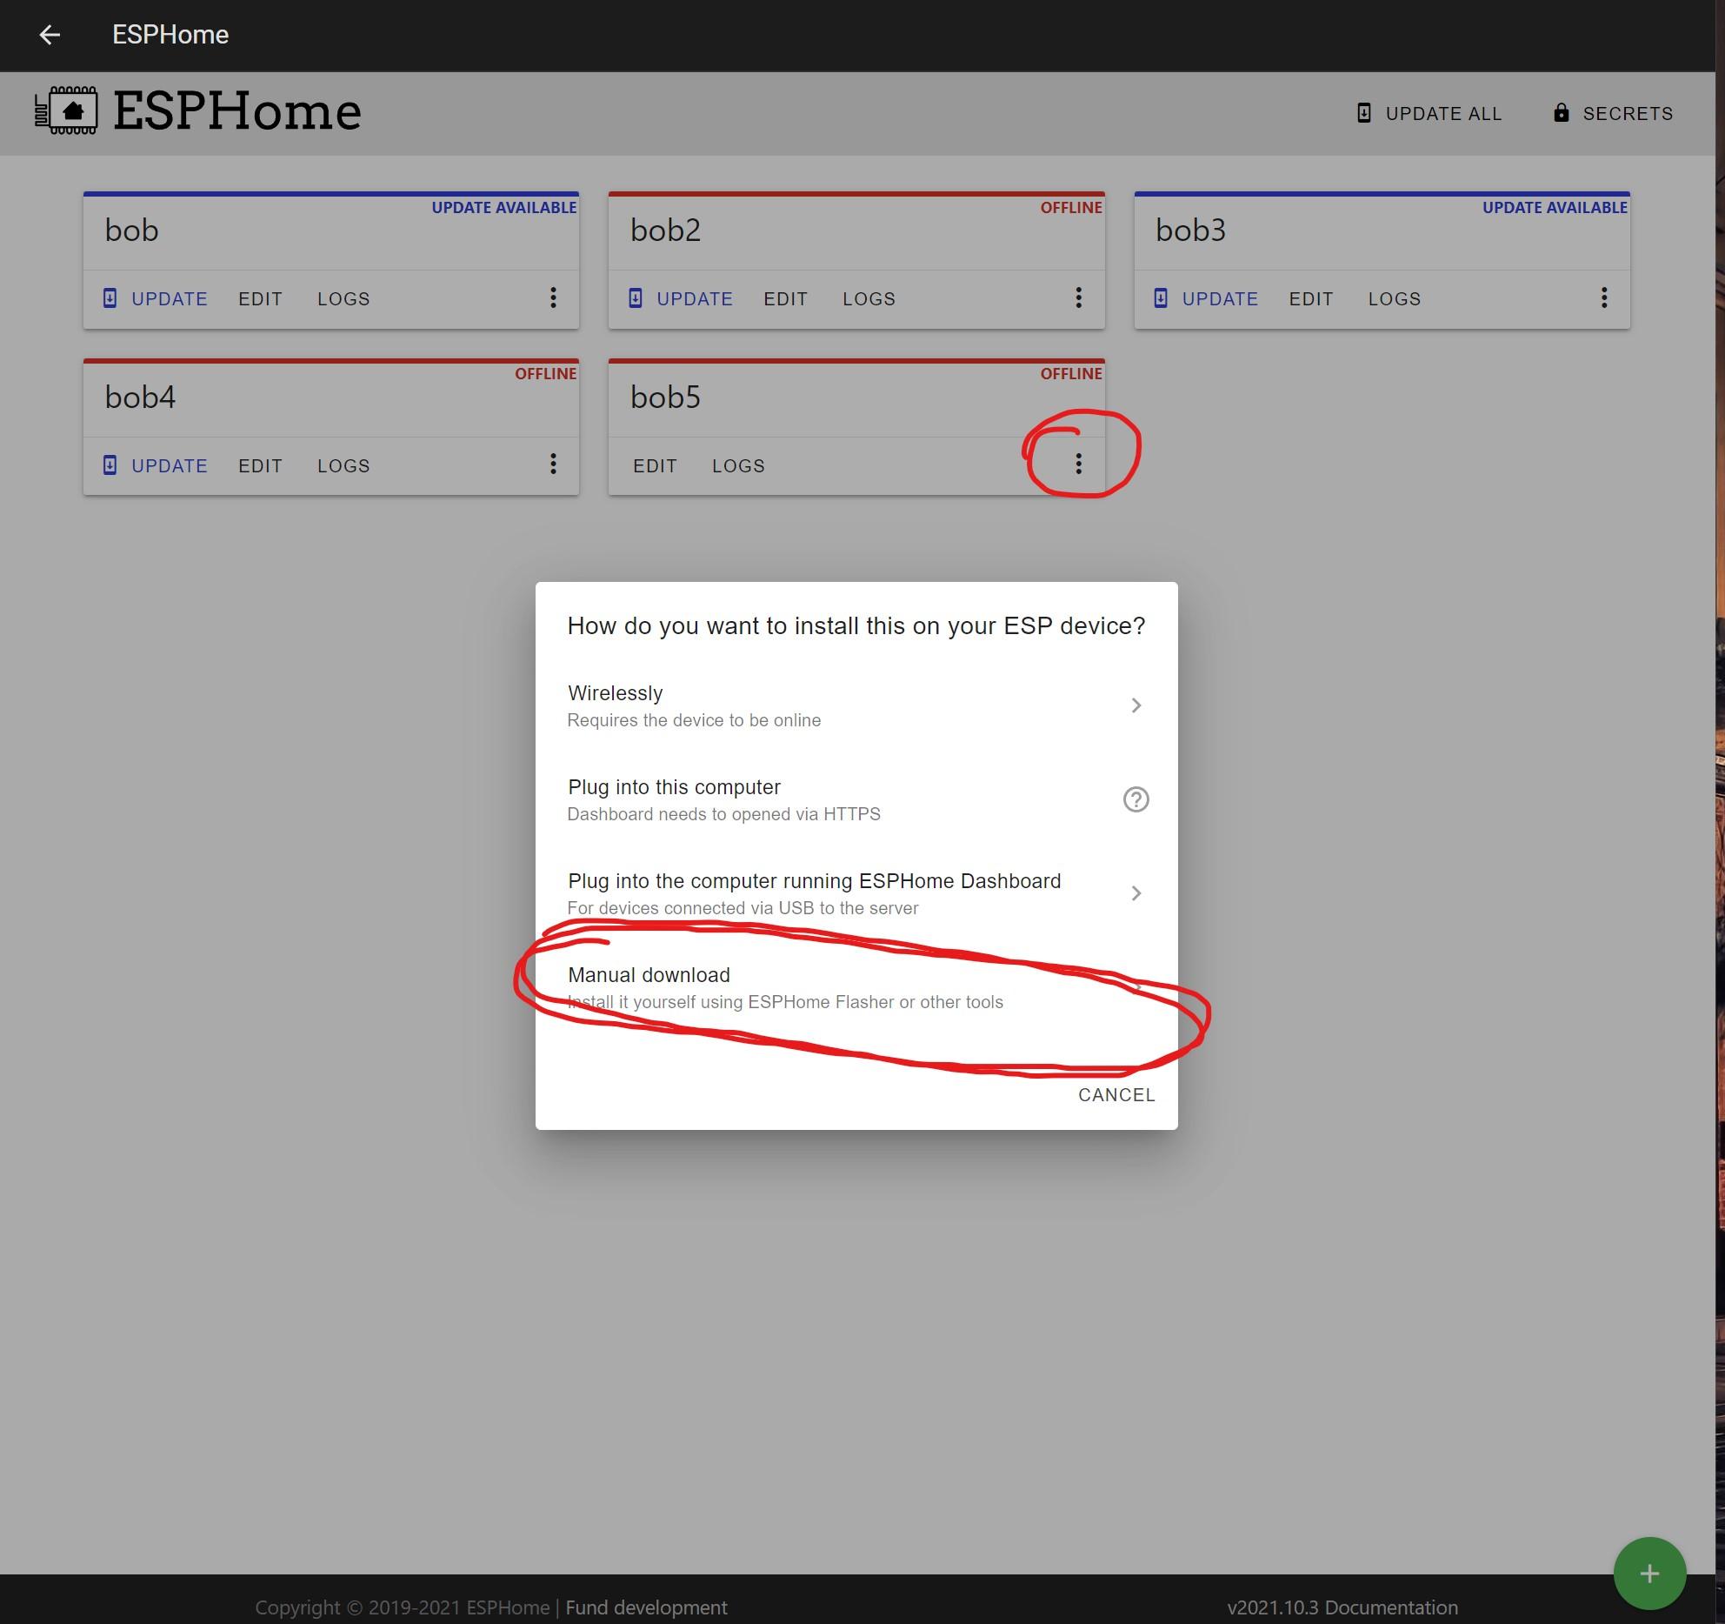
Task: Click the three-dot menu for bob device
Action: click(554, 297)
